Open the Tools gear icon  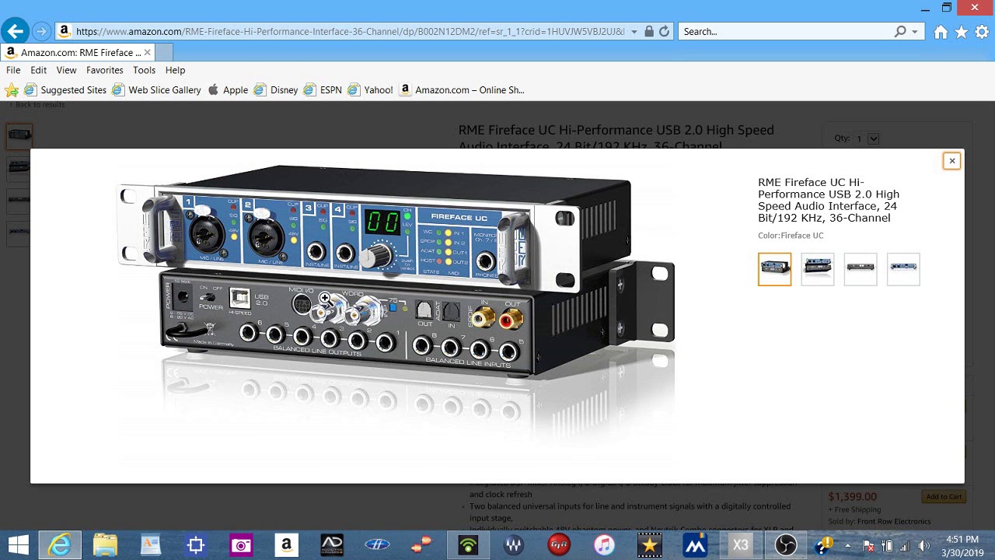(x=982, y=32)
